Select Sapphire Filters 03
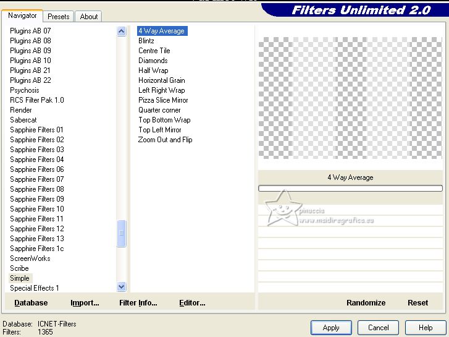Viewport: 449px width, 337px height. (x=36, y=150)
